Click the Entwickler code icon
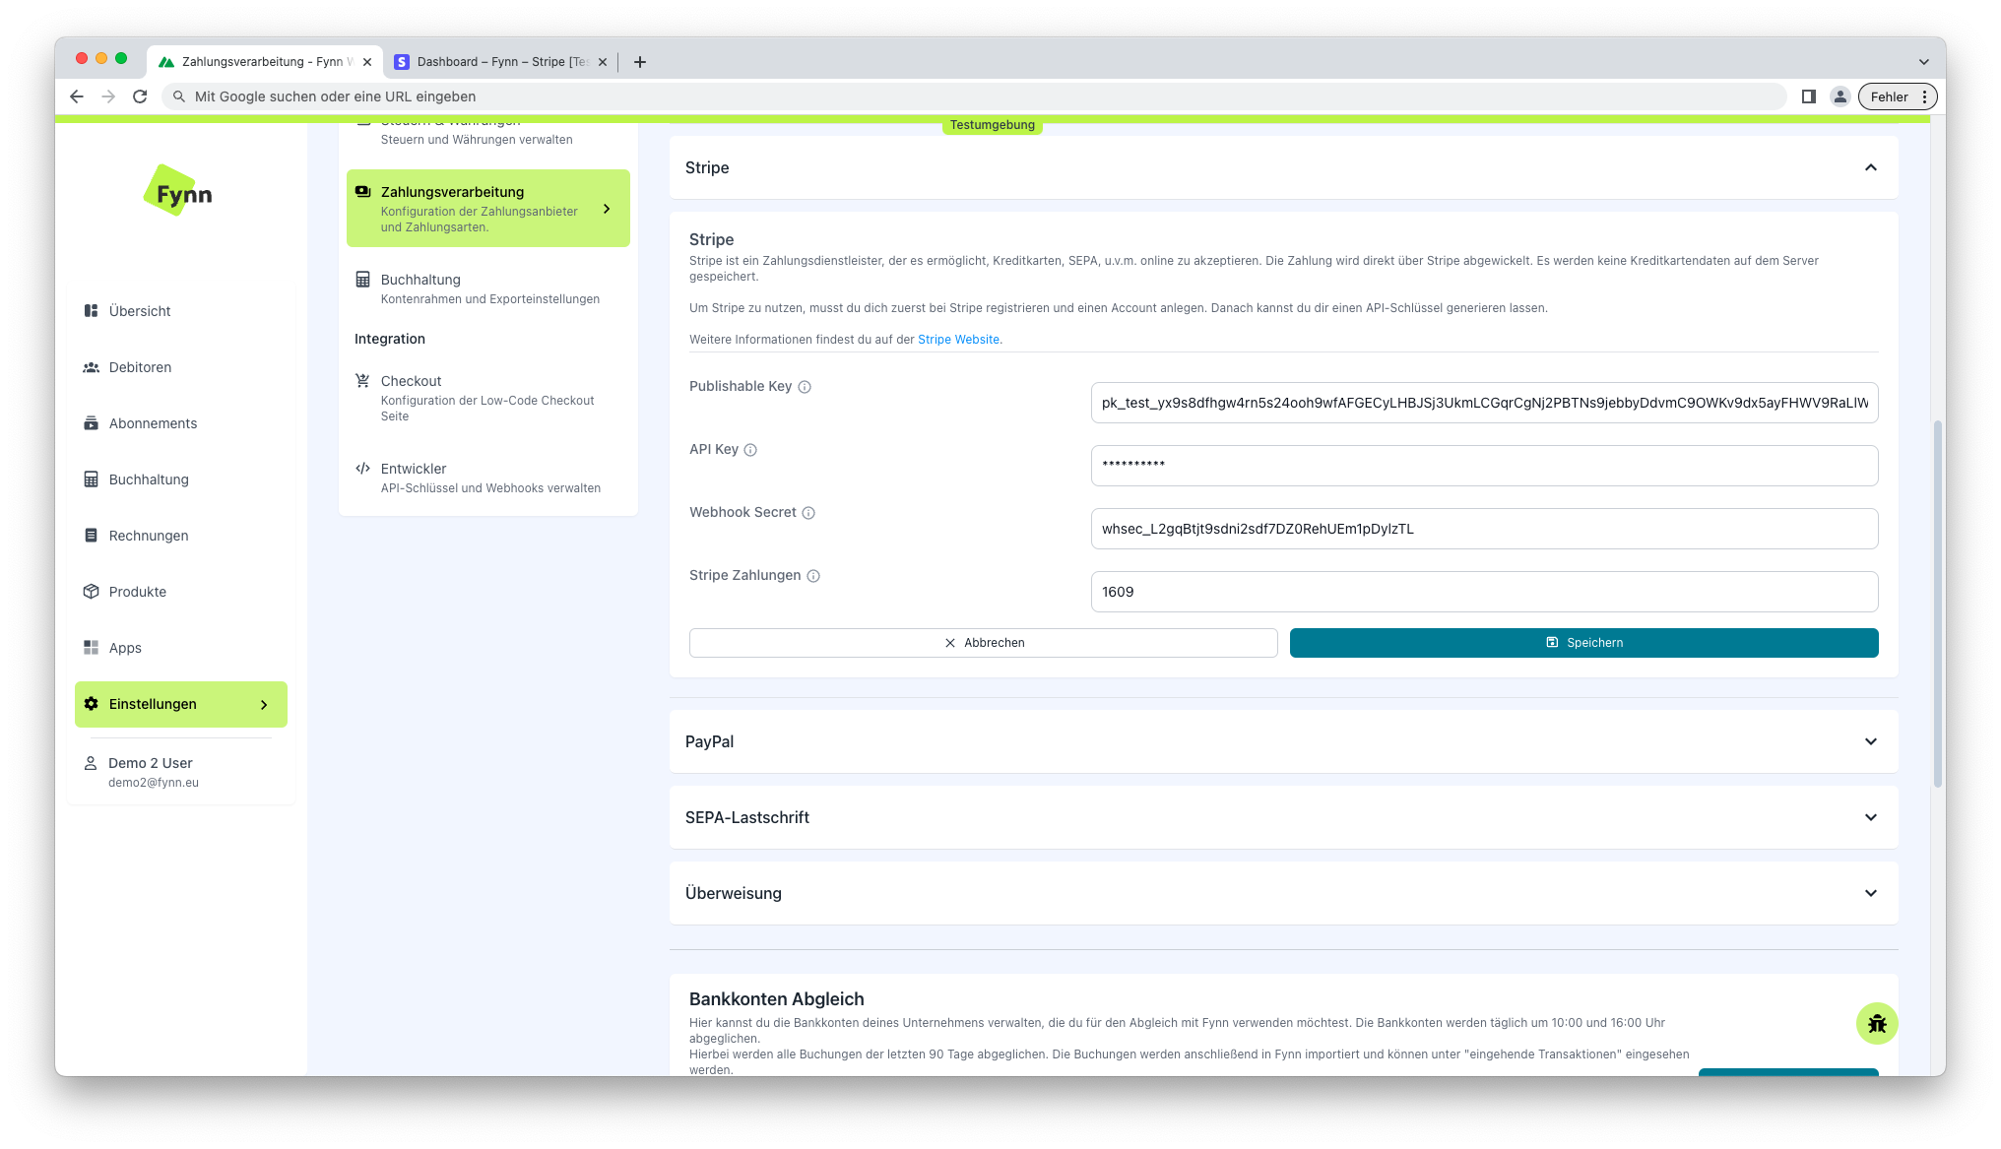 (362, 469)
